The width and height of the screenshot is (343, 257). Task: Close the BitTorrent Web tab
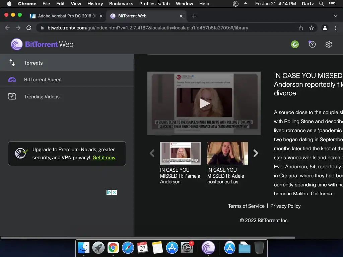click(181, 16)
